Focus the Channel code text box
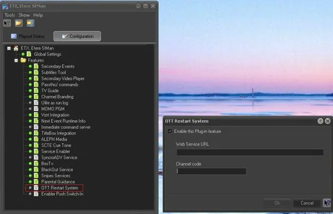 click(x=211, y=171)
